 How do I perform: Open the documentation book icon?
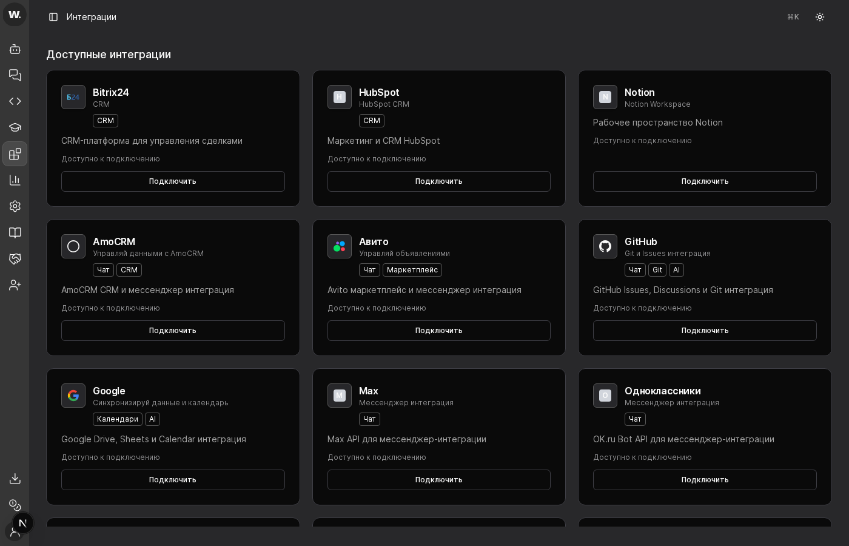(x=15, y=233)
